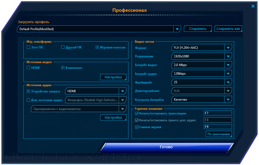Image resolution: width=259 pixels, height=165 pixels.
Task: Open Настройка in Источник аудио section
Action: [113, 117]
